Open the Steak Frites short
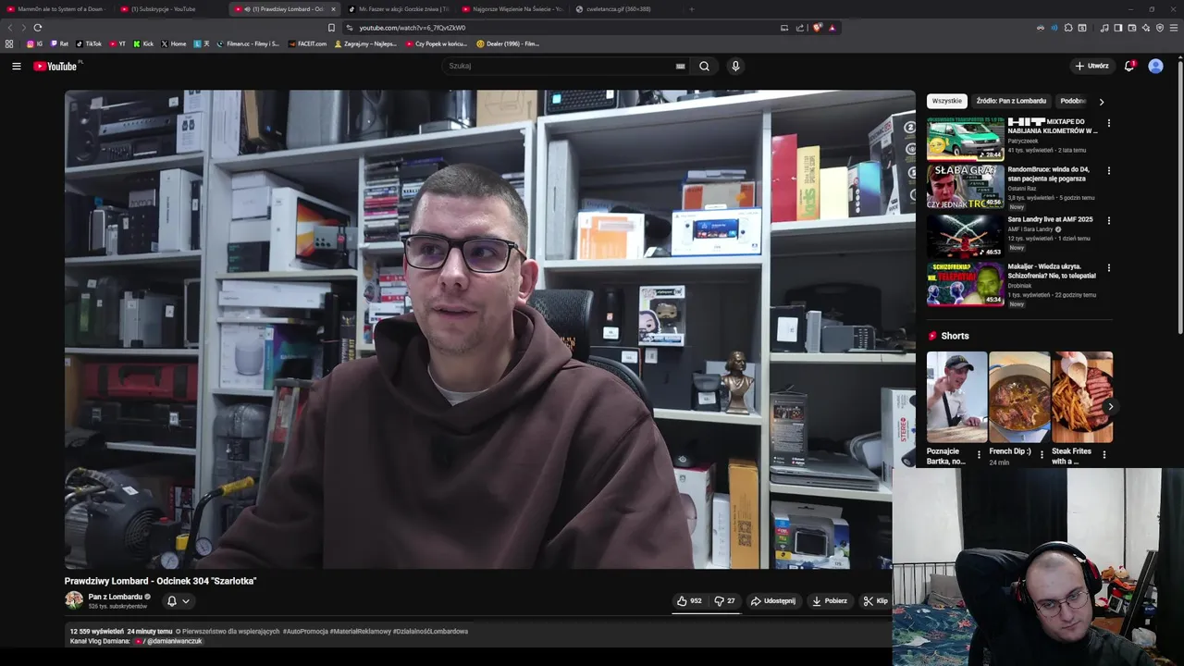The width and height of the screenshot is (1184, 666). pos(1081,397)
